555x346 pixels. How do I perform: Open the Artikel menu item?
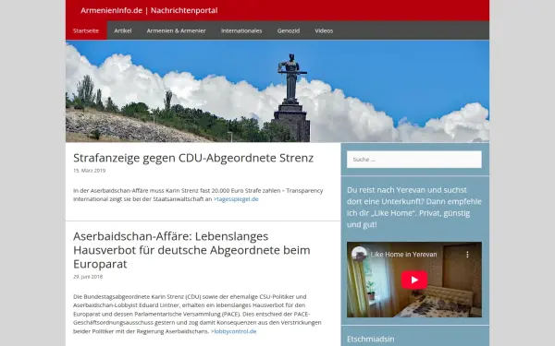pyautogui.click(x=123, y=30)
